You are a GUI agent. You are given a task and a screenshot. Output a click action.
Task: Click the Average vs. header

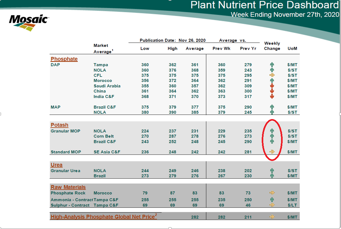tap(233, 40)
